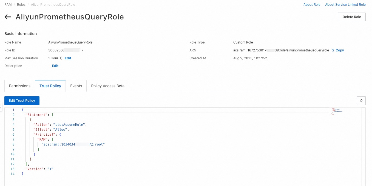Screen dimensions: 372x186
Task: Open the code minimap preview
Action: pos(337,111)
